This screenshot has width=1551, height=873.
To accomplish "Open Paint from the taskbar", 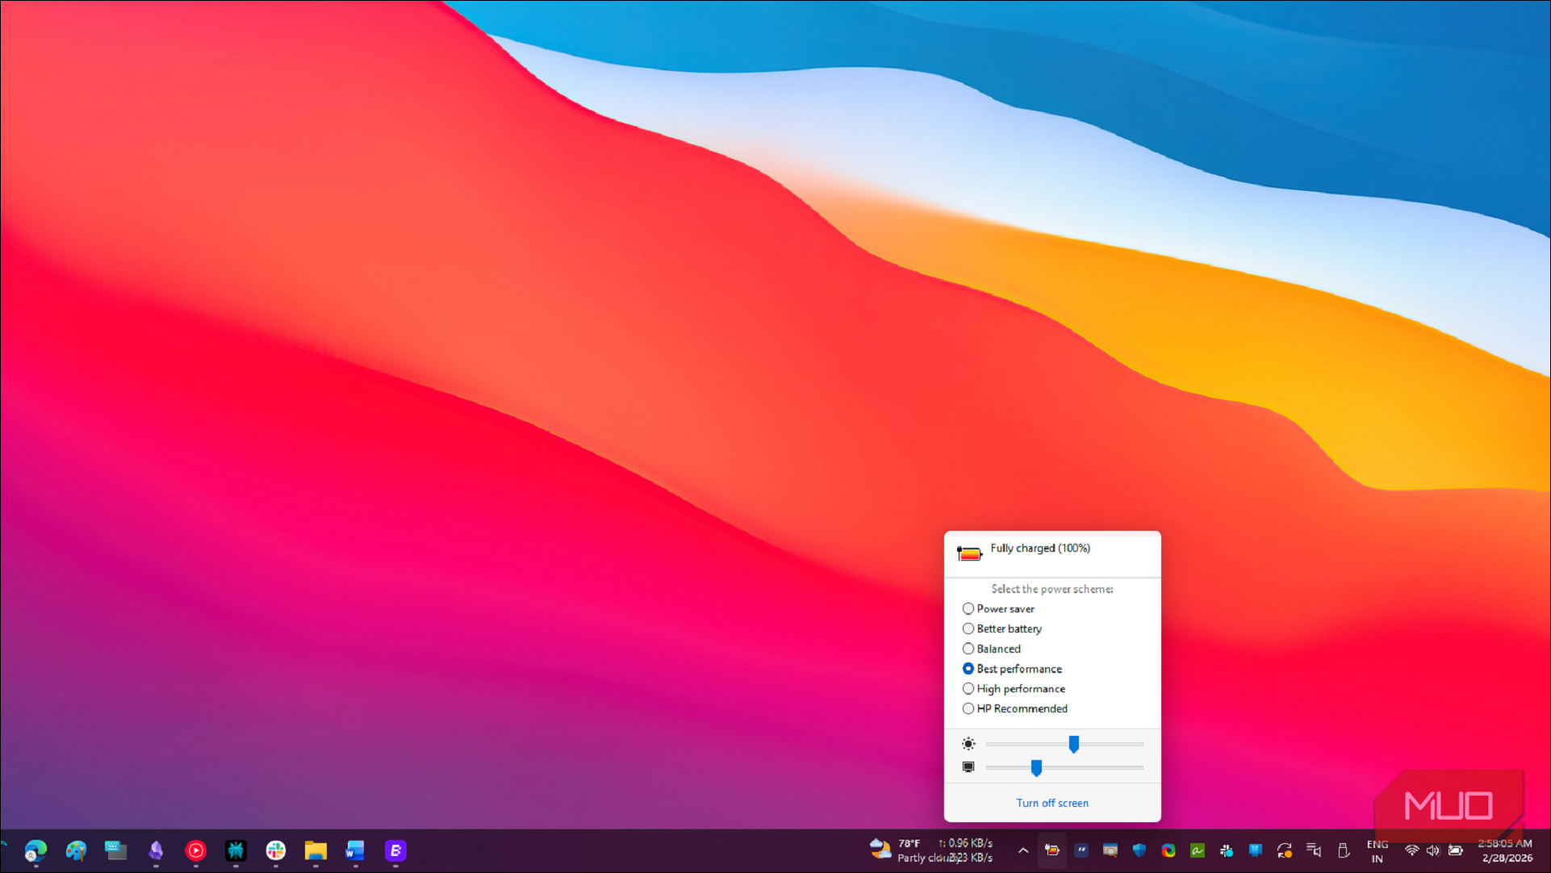I will [x=76, y=850].
